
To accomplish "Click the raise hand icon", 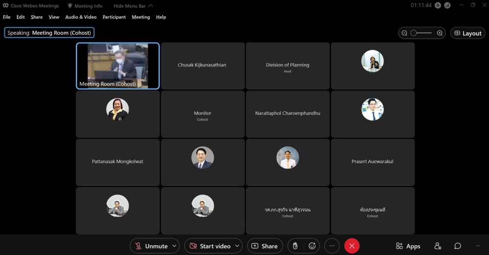I will click(295, 246).
